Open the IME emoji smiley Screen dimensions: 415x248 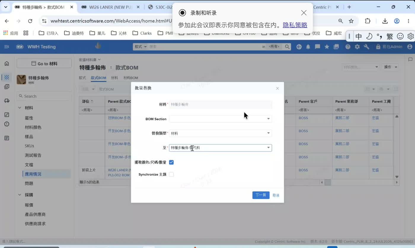click(400, 36)
